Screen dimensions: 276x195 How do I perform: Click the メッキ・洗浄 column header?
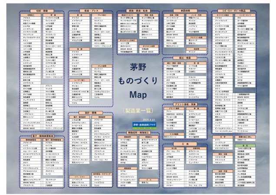point(196,15)
